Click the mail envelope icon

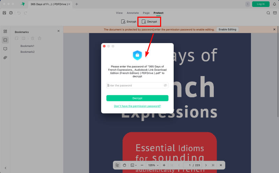pos(275,13)
